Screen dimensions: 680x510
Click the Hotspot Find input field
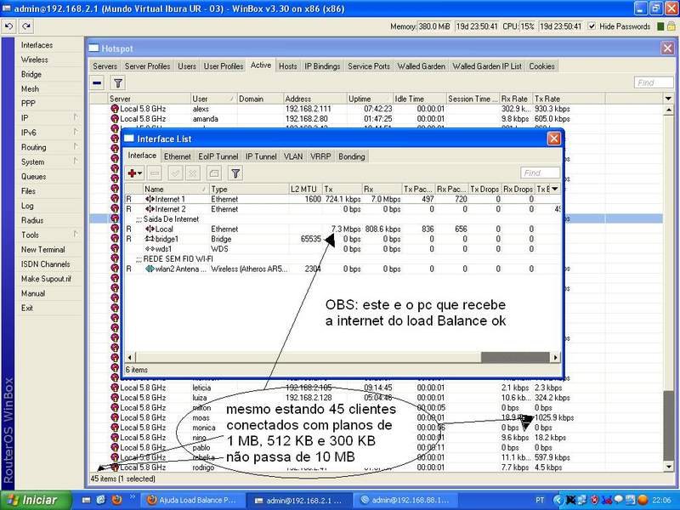point(654,82)
